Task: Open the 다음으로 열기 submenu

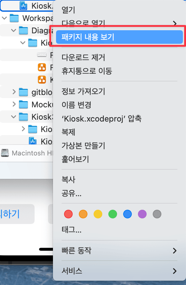Action: pyautogui.click(x=119, y=23)
